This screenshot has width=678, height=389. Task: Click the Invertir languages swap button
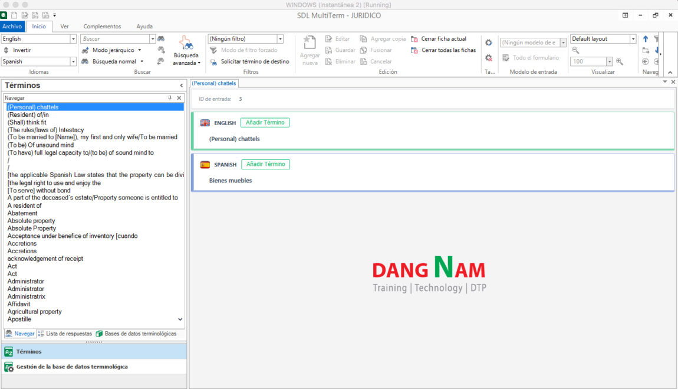[x=17, y=50]
